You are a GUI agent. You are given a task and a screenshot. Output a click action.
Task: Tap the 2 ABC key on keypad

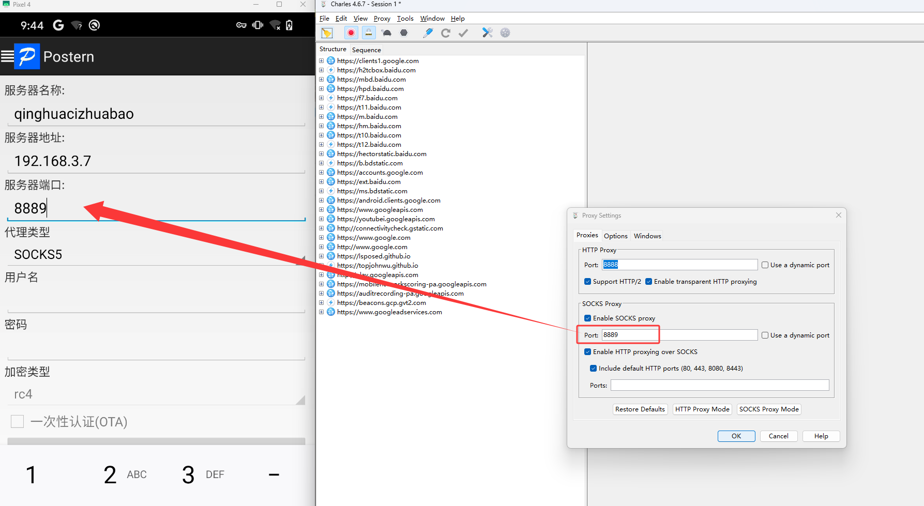[125, 474]
